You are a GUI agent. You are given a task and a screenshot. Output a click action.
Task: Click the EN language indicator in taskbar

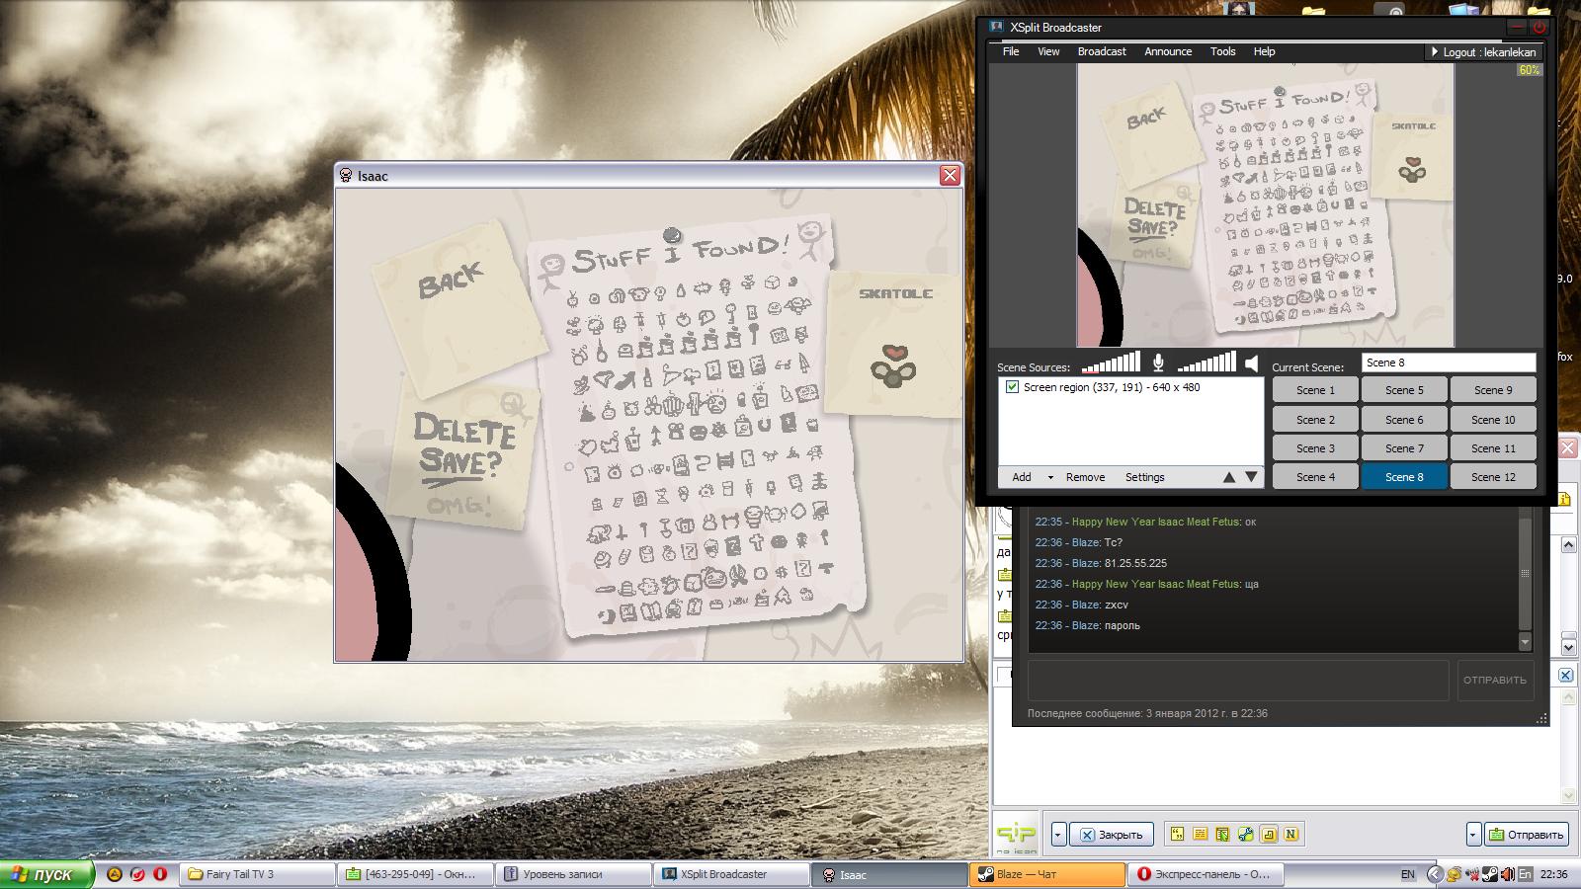coord(1408,874)
